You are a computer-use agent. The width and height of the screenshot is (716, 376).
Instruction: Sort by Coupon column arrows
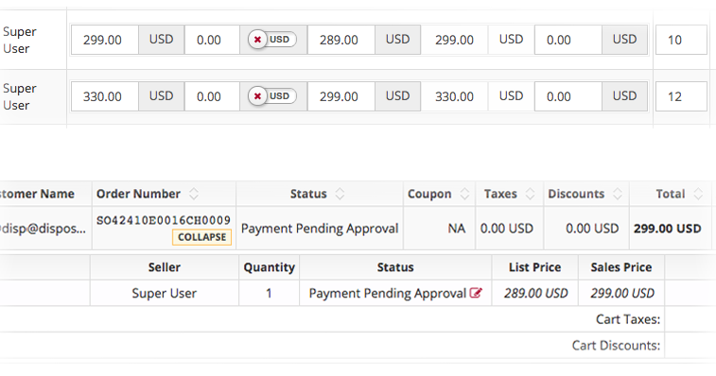tap(464, 194)
